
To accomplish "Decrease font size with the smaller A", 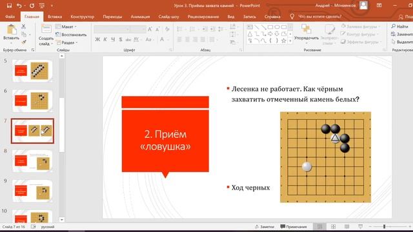I will [157, 29].
